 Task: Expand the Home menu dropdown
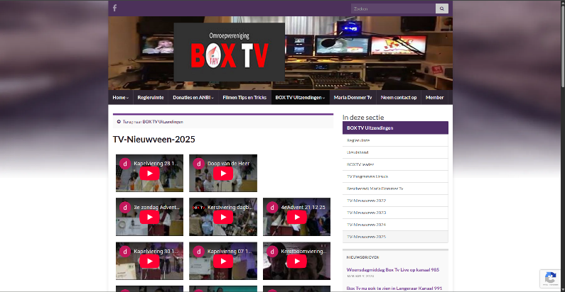[x=120, y=97]
